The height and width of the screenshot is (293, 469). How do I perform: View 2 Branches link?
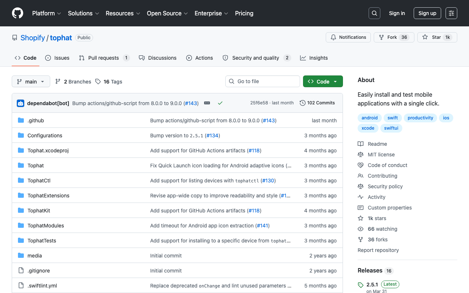73,82
